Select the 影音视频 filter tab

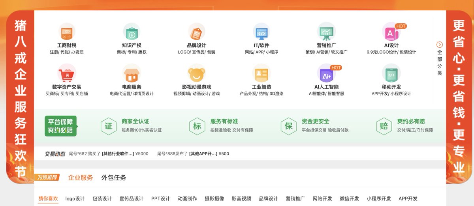[x=241, y=199]
